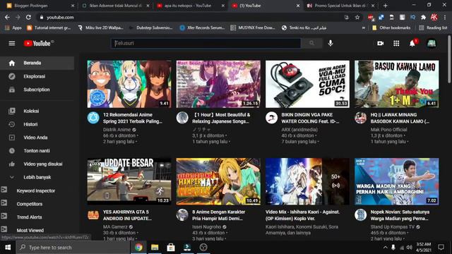This screenshot has height=254, width=452.
Task: Click title HQ LAWAK MINANG BASOBOK
Action: 400,118
